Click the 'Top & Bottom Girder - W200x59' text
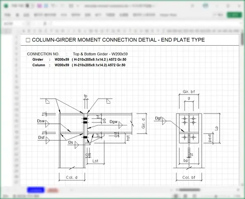The height and width of the screenshot is (199, 245). (100, 54)
